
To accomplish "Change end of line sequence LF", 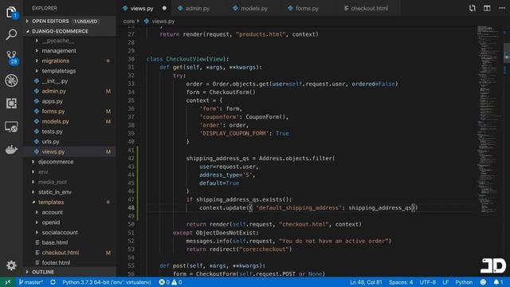I will (445, 282).
